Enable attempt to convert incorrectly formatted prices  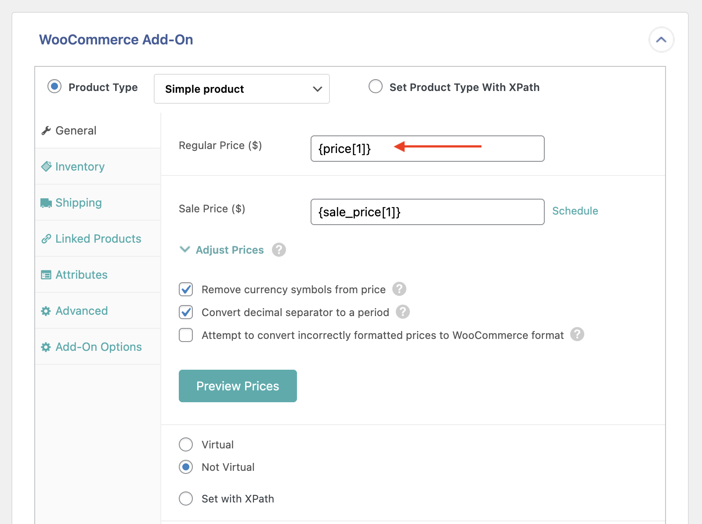coord(186,335)
